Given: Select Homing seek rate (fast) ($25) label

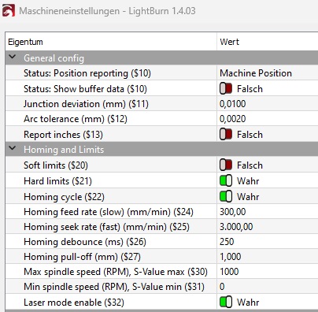Looking at the screenshot, I should pyautogui.click(x=106, y=227).
